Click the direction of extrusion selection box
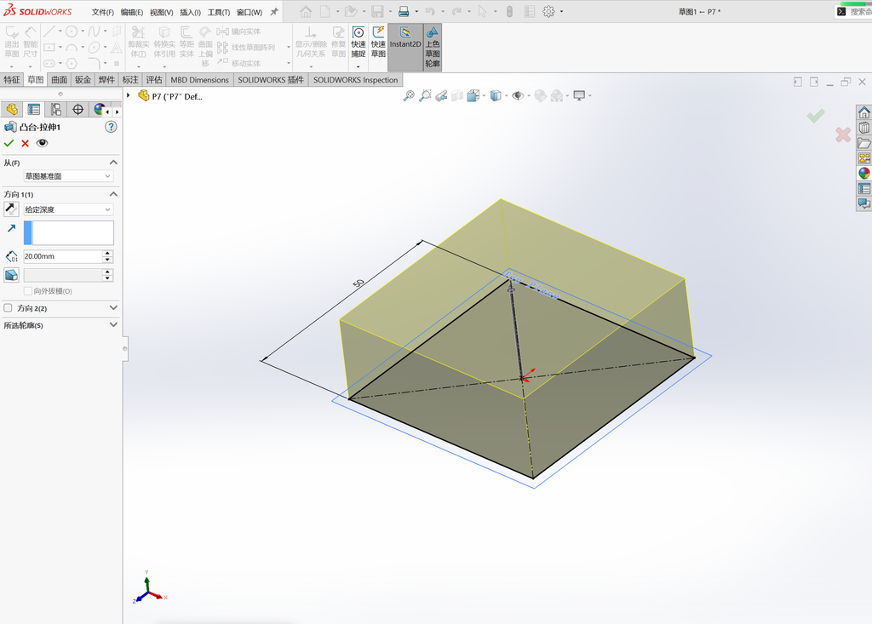Viewport: 872px width, 624px height. pos(73,233)
